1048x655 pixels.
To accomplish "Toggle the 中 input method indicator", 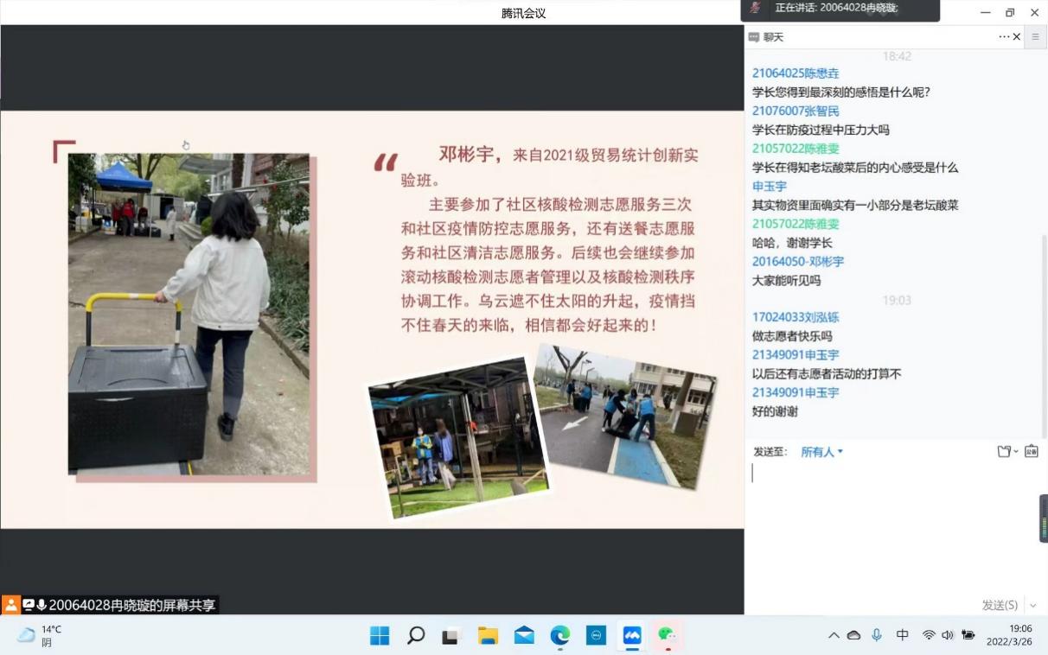I will point(902,635).
